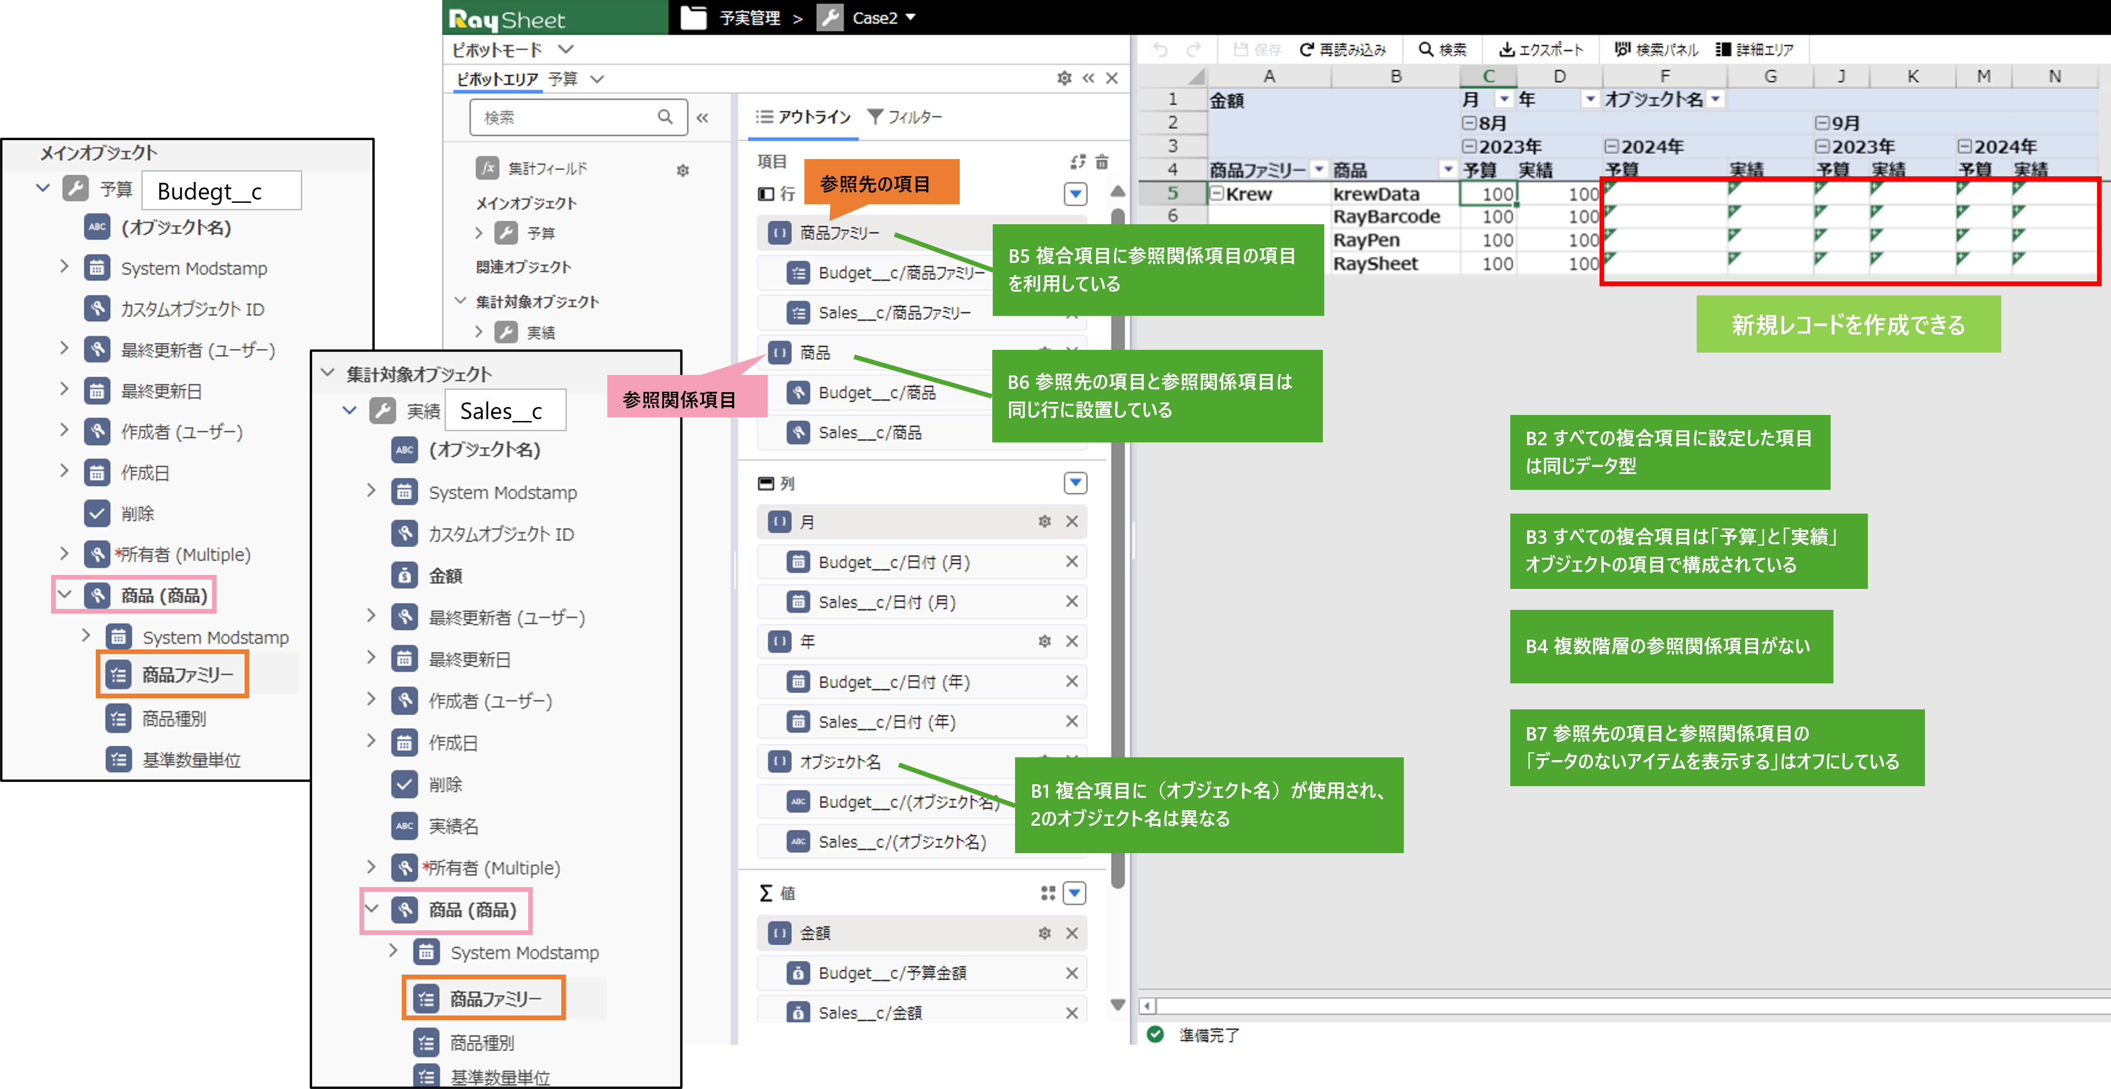Collapse the 2023年 group under 8月
Image resolution: width=2111 pixels, height=1089 pixels.
point(1468,147)
